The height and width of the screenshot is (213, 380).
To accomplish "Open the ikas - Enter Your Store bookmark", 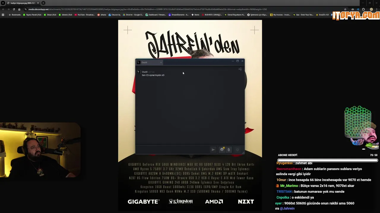I will (303, 14).
